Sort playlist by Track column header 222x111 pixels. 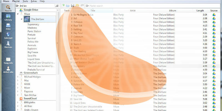click(67, 11)
